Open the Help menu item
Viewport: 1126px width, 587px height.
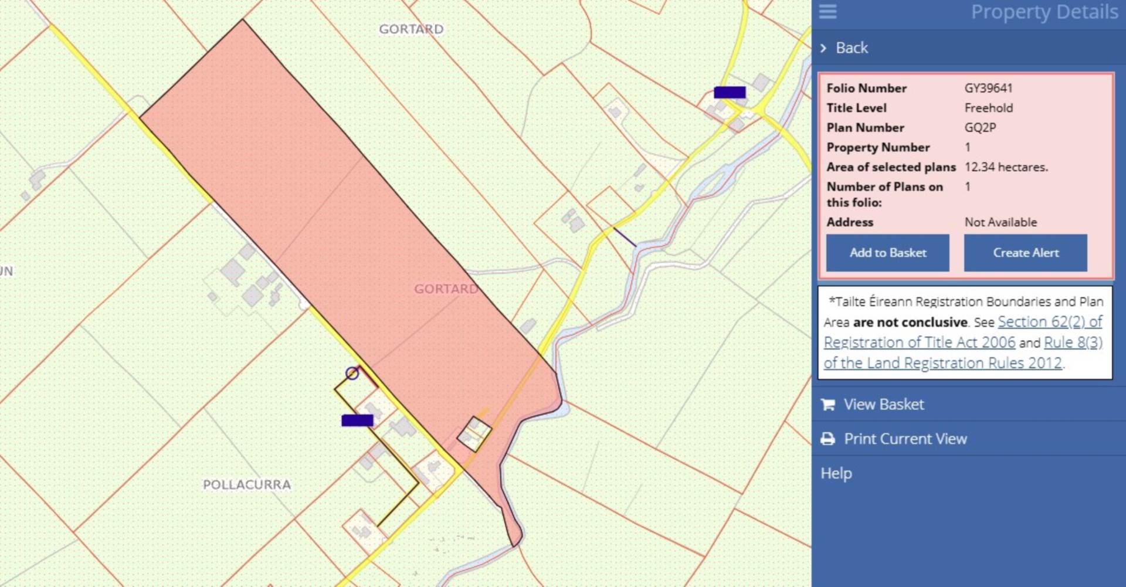click(836, 473)
